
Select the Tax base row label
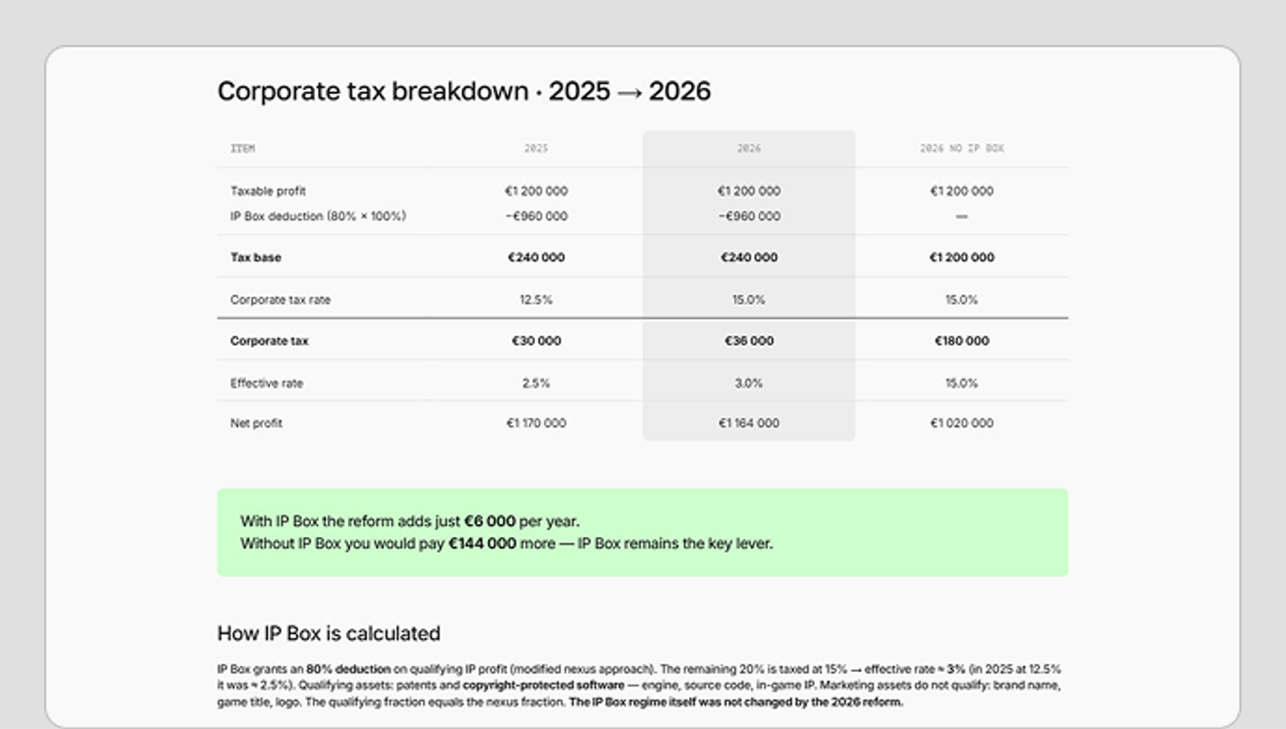[256, 258]
